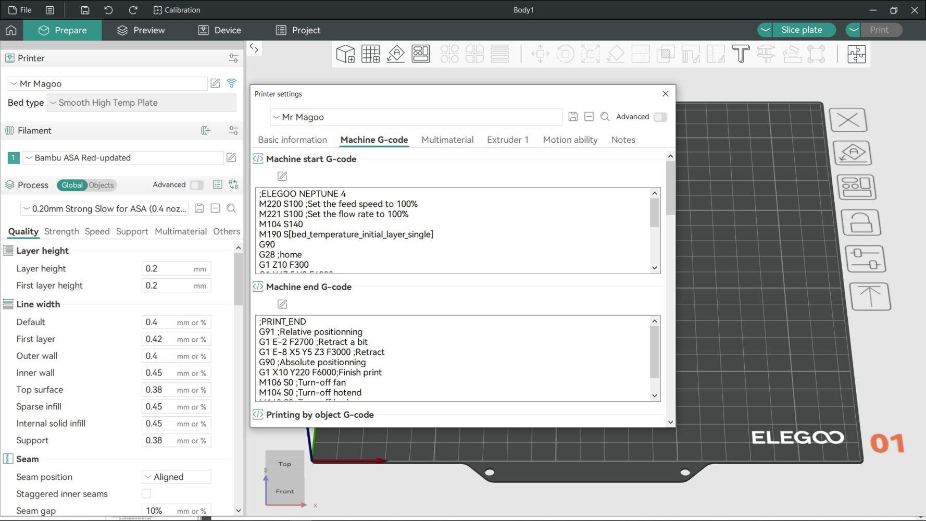926x521 pixels.
Task: Toggle Advanced mode in Printer settings dialog
Action: pyautogui.click(x=660, y=117)
